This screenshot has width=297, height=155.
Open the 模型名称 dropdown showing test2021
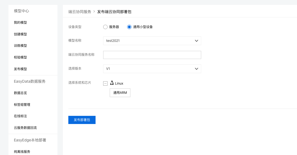[152, 41]
